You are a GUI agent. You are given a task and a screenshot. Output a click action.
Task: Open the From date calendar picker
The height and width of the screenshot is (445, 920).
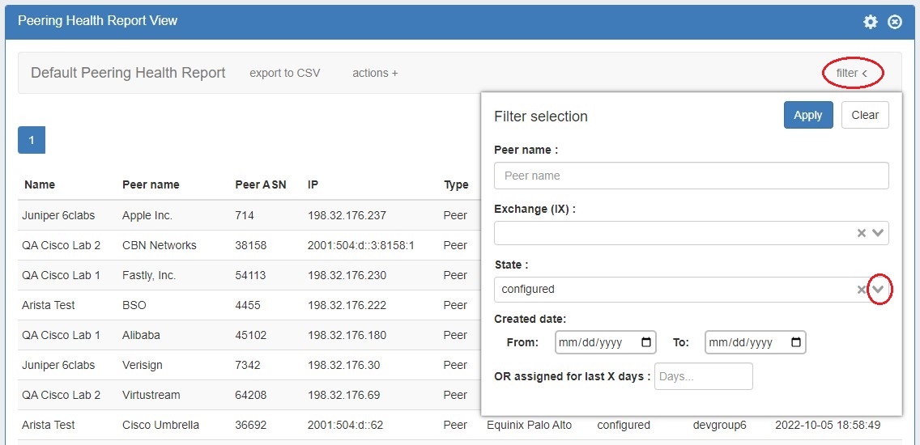pos(646,342)
